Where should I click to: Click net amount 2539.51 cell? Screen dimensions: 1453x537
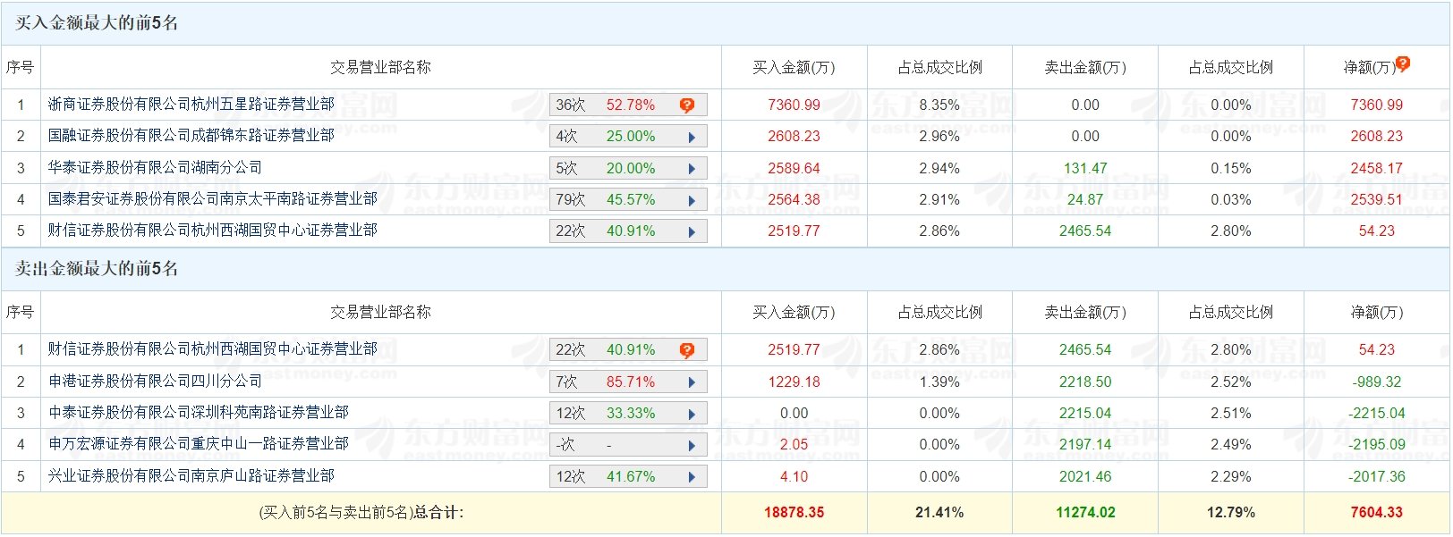(x=1377, y=200)
